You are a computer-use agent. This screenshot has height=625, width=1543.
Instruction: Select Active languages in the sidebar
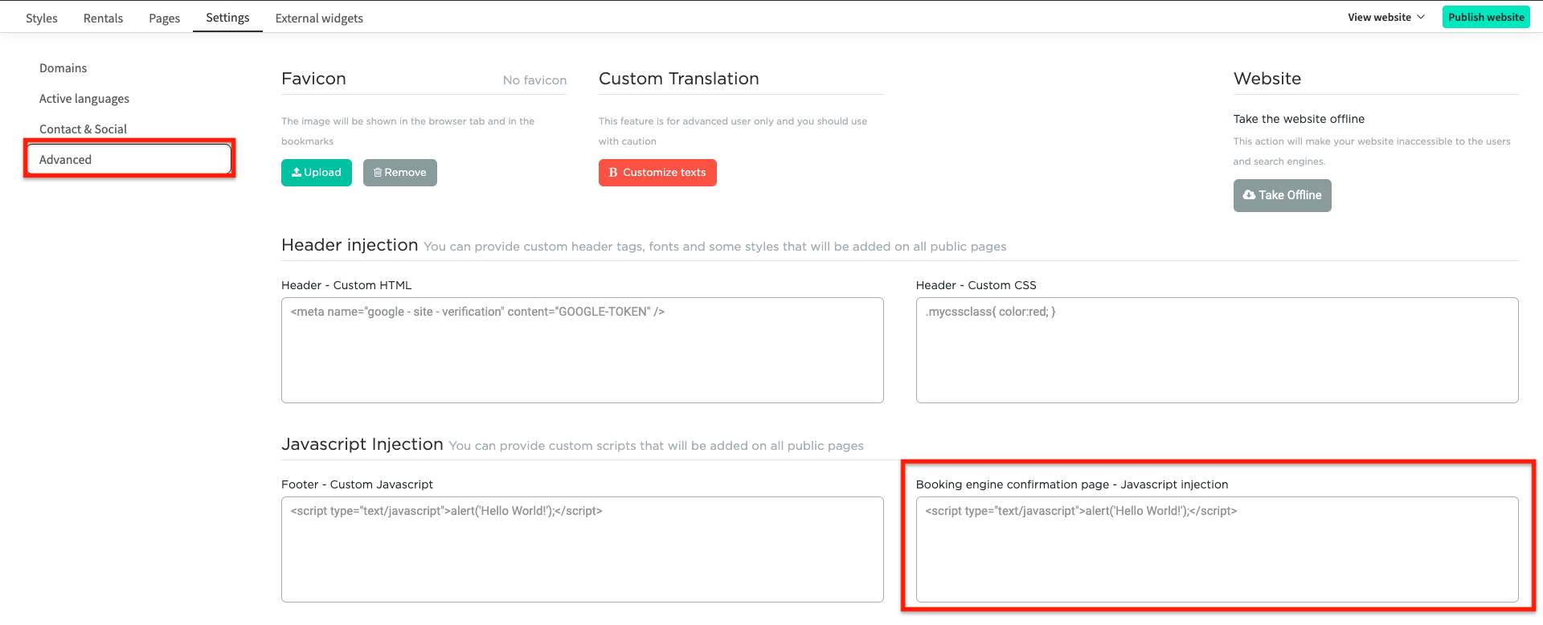click(84, 99)
